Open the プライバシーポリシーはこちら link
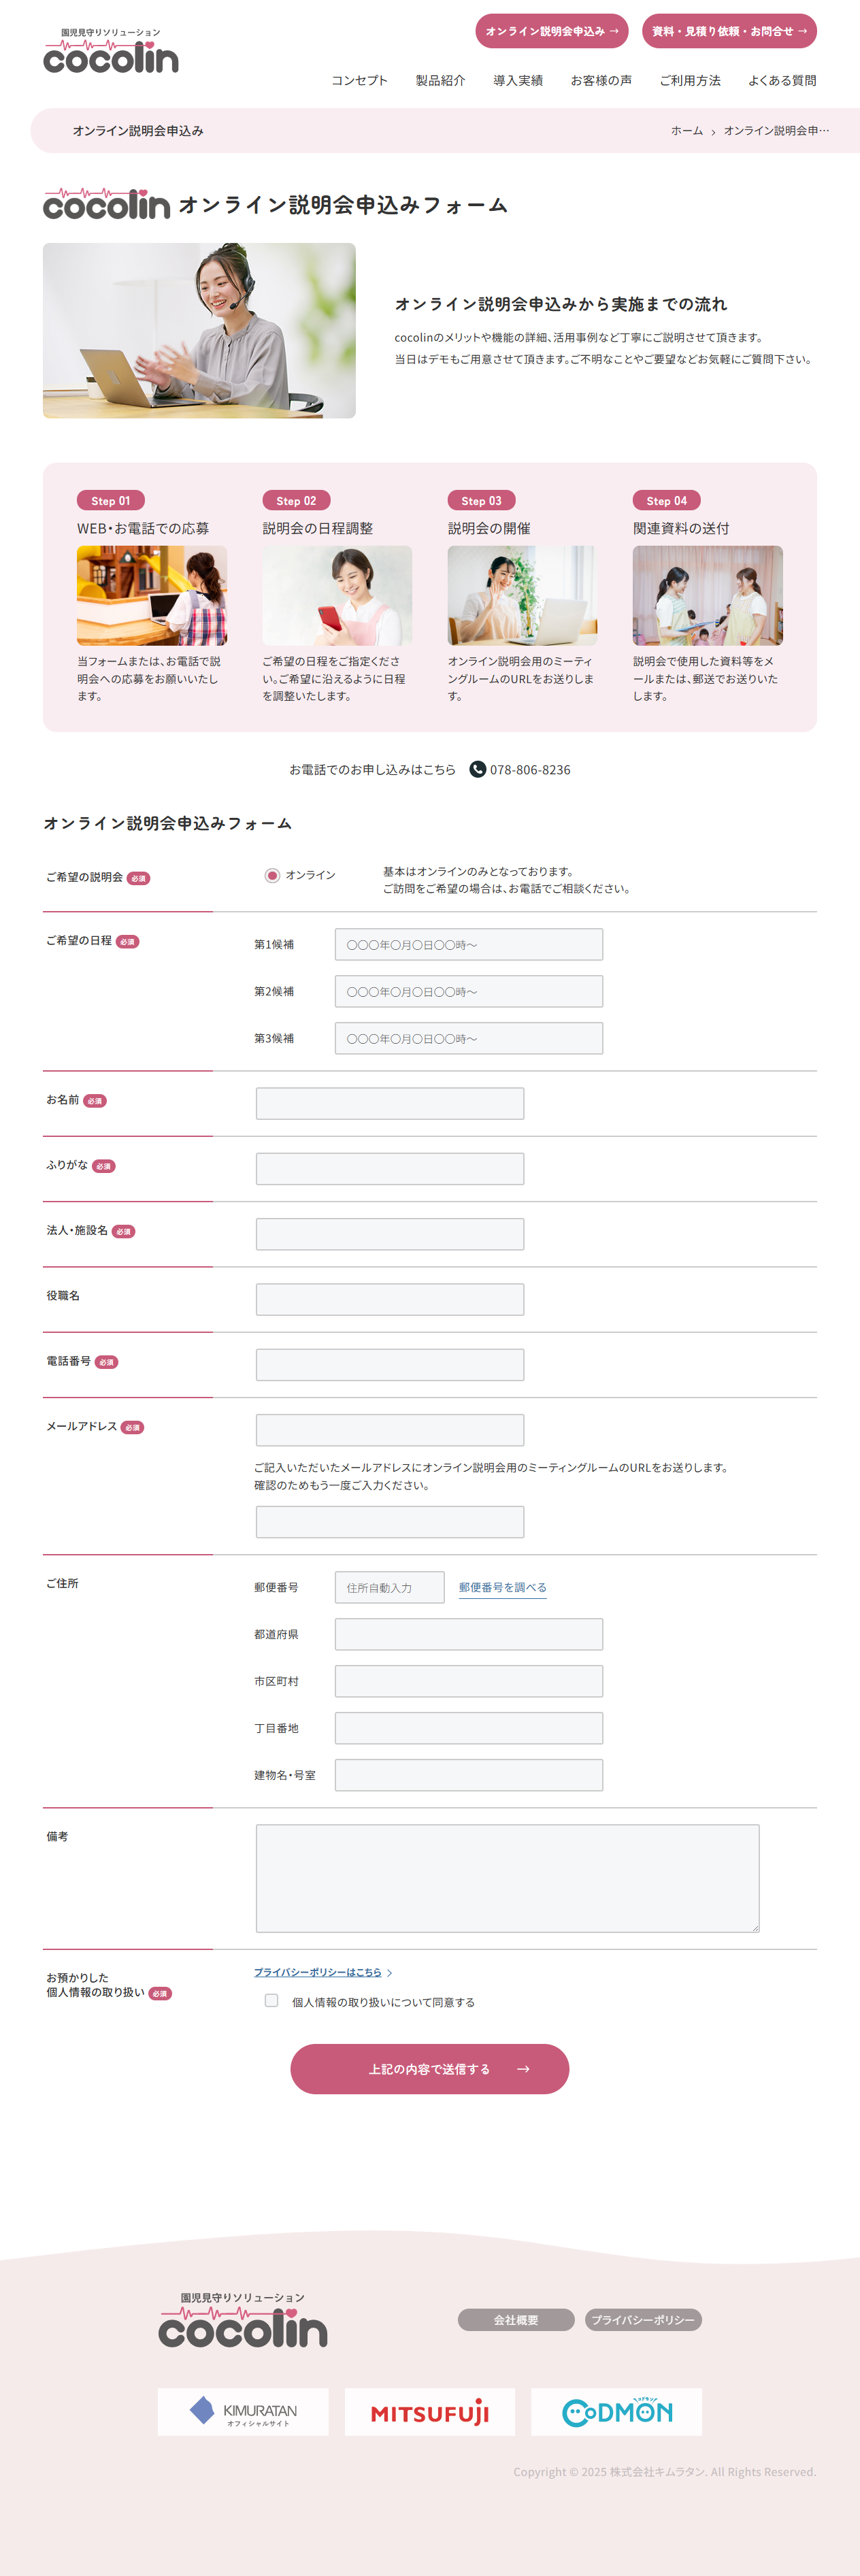 point(318,1972)
